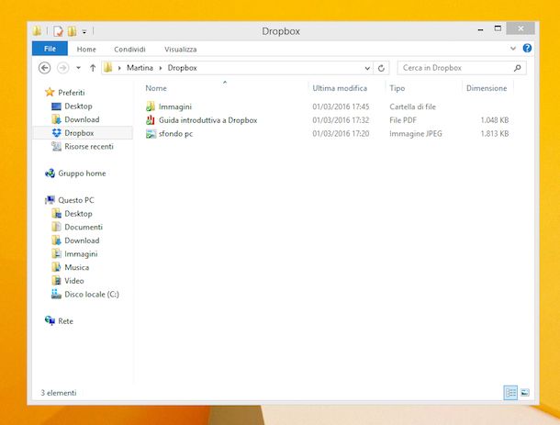Click the 1.813 KB size cell

[x=495, y=134]
